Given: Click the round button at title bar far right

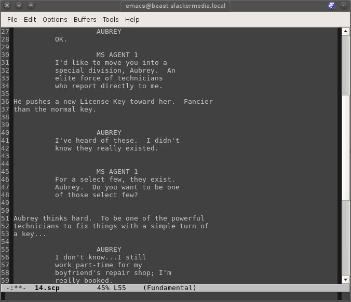Looking at the screenshot, I should click(343, 6).
